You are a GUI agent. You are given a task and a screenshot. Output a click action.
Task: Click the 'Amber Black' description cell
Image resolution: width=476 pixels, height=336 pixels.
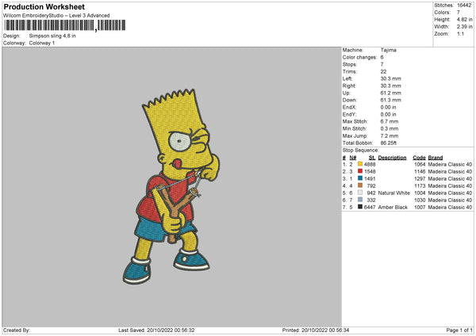(x=393, y=208)
